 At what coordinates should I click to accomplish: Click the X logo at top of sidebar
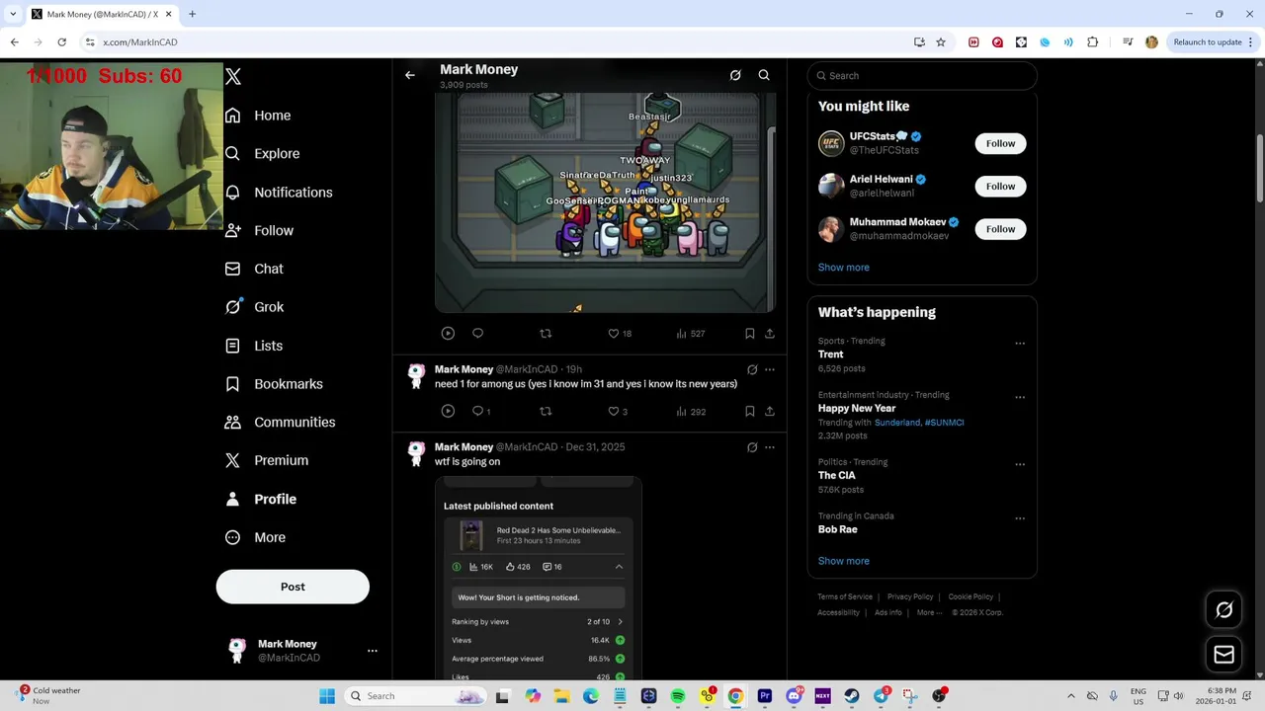click(x=233, y=76)
